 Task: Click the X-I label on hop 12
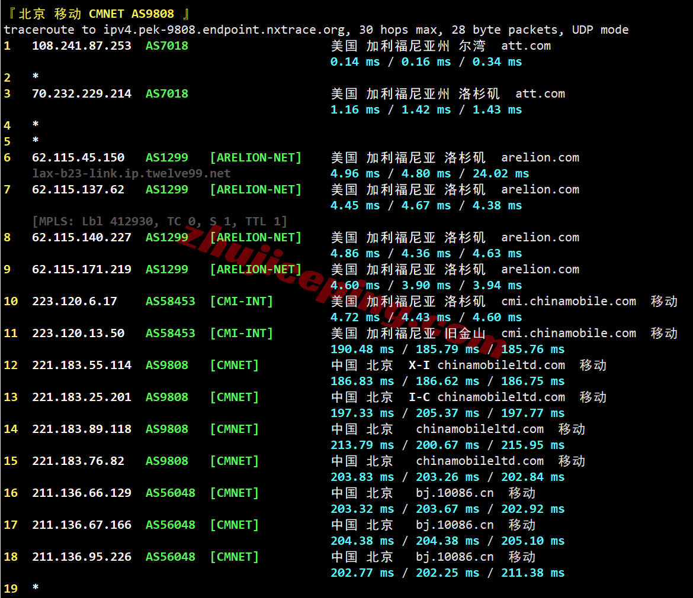[419, 365]
